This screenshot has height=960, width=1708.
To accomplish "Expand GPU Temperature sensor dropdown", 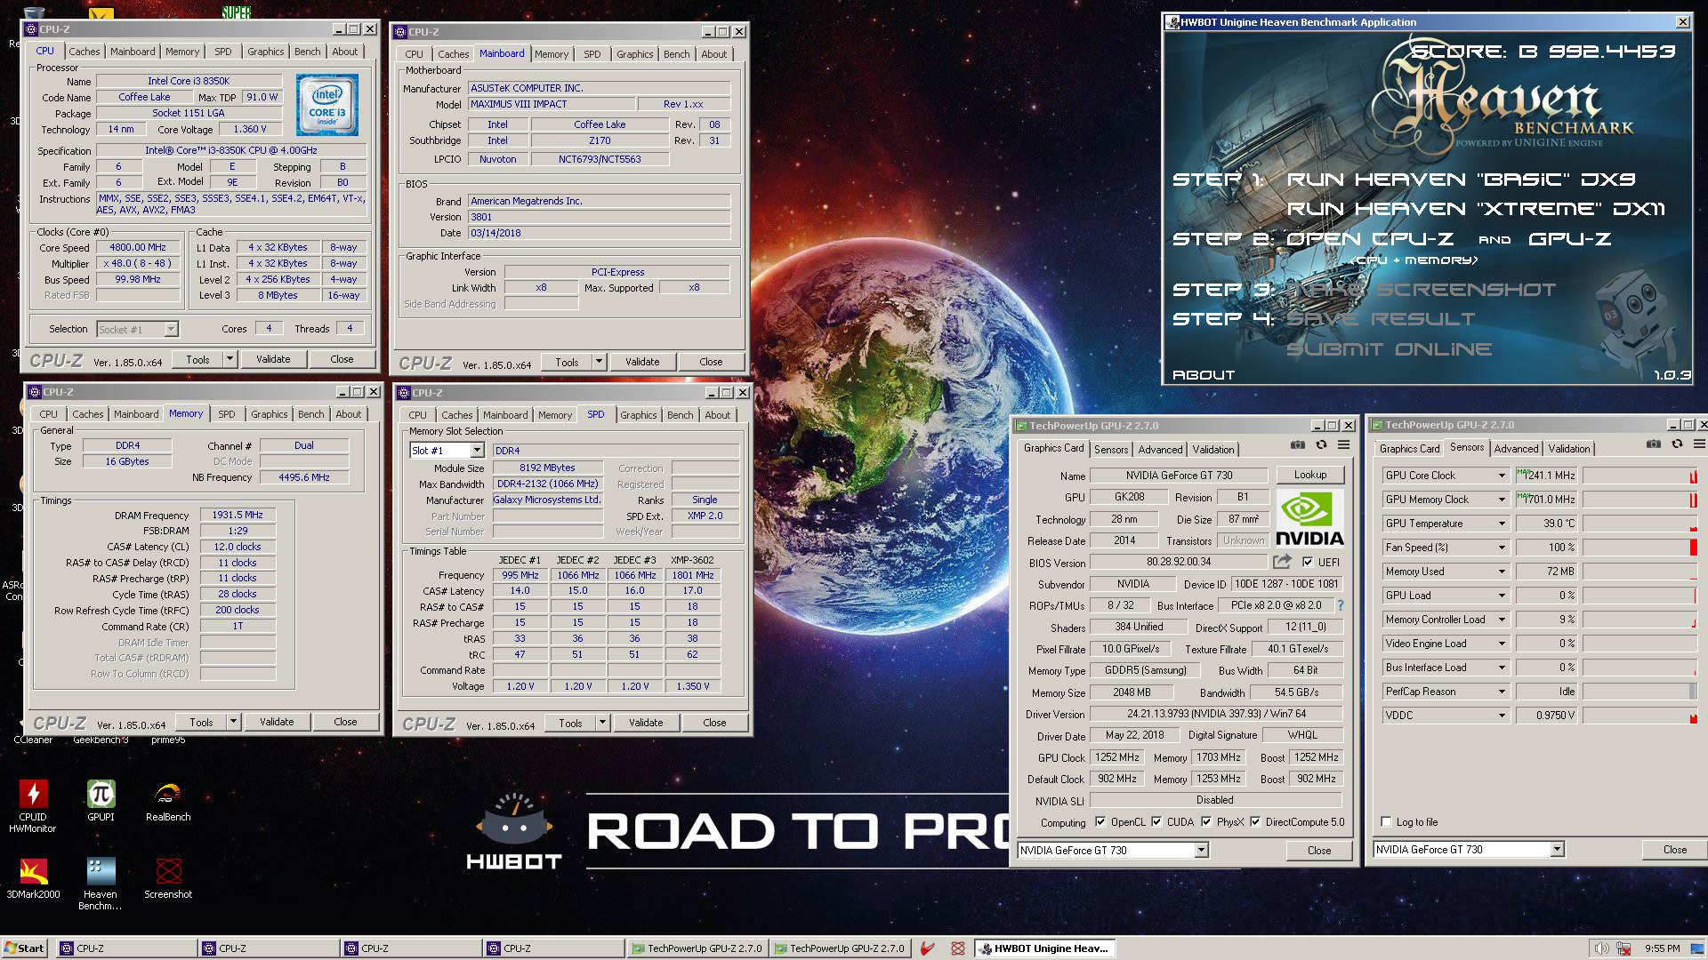I will (x=1502, y=524).
